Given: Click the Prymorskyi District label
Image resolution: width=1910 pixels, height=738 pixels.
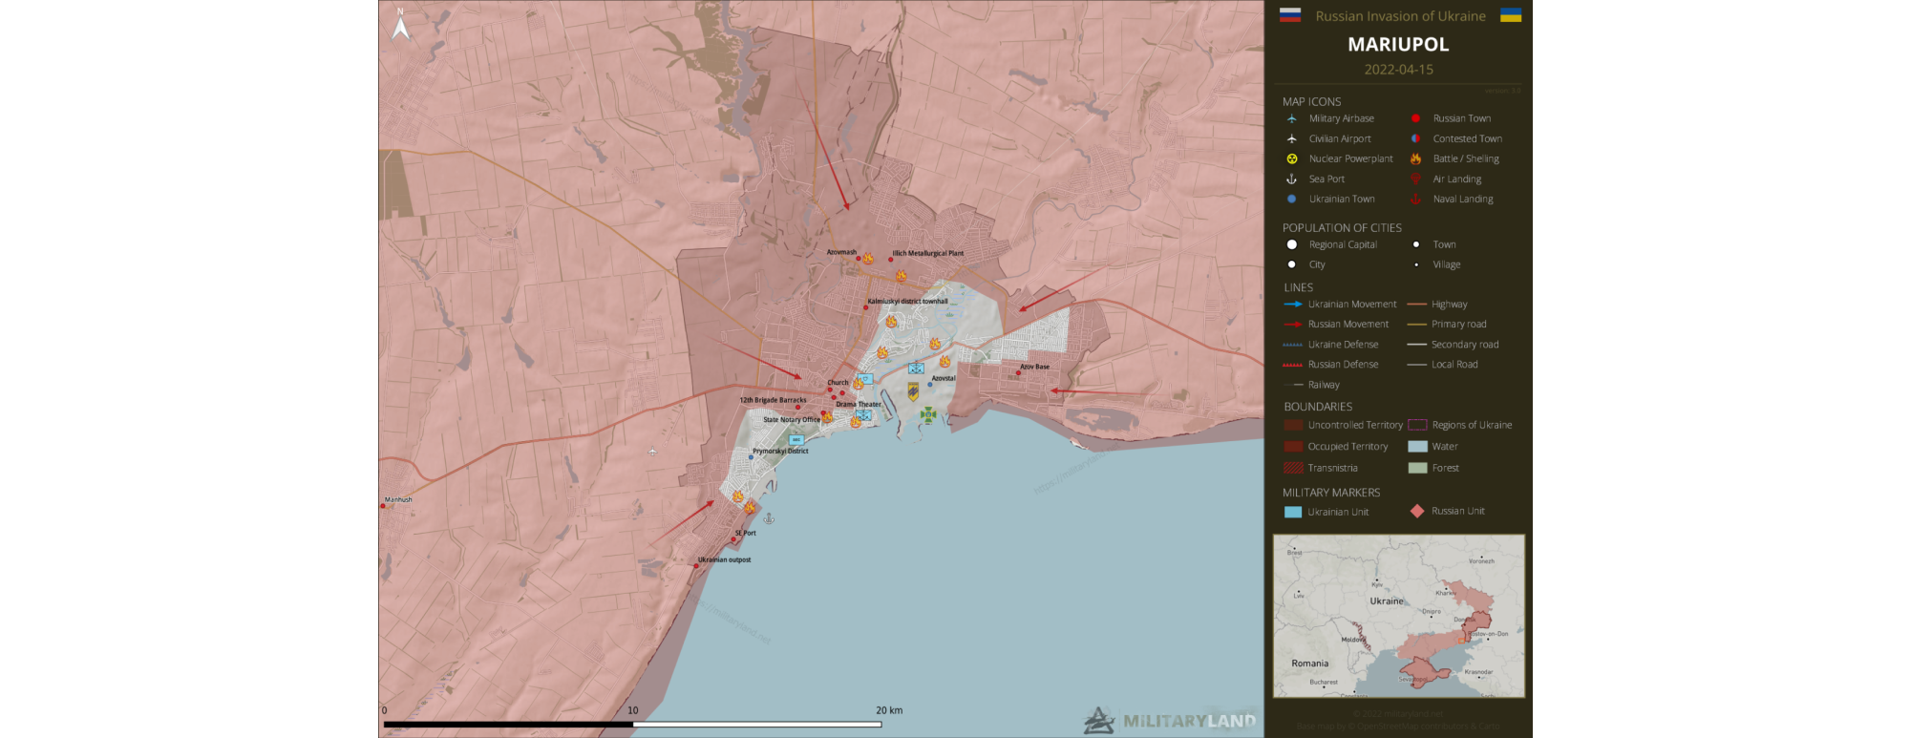Looking at the screenshot, I should coord(780,451).
